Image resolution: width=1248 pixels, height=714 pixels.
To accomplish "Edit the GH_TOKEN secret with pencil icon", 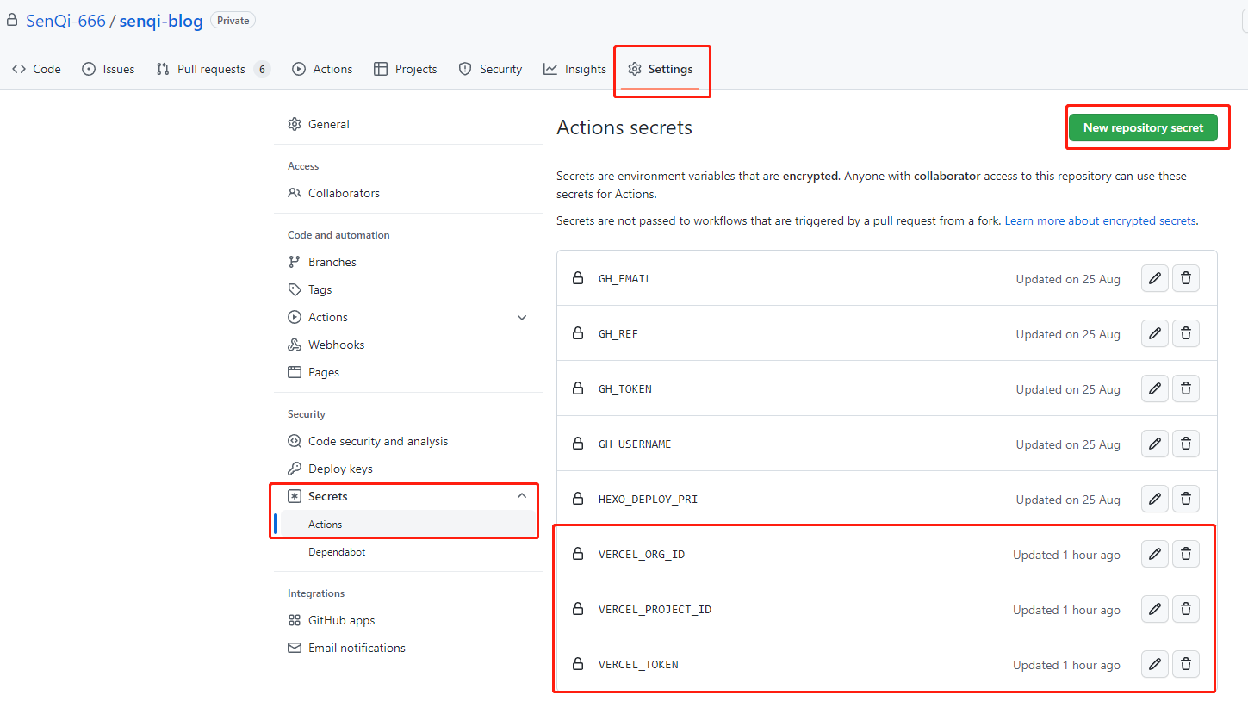I will pyautogui.click(x=1154, y=388).
